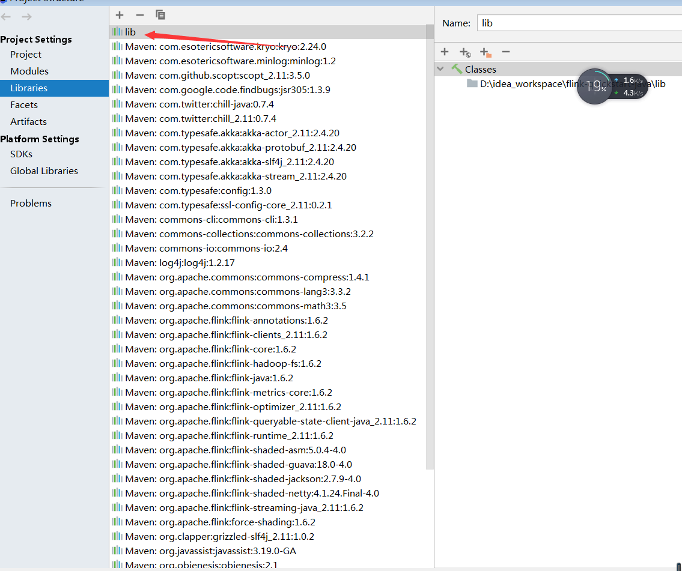
Task: Select Maven flink-streaming-java_2.11:1.6.2 library
Action: click(x=267, y=507)
